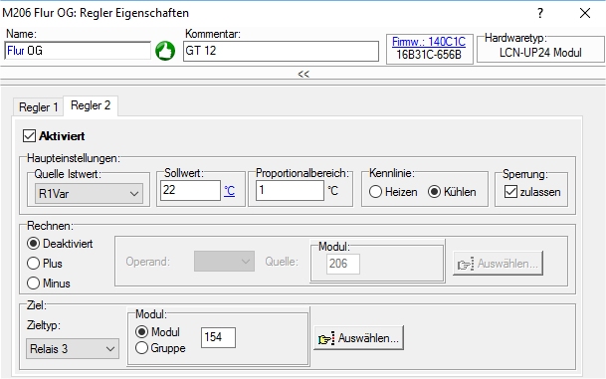Select the Regler 2 tab
This screenshot has height=379, width=606.
click(x=91, y=105)
